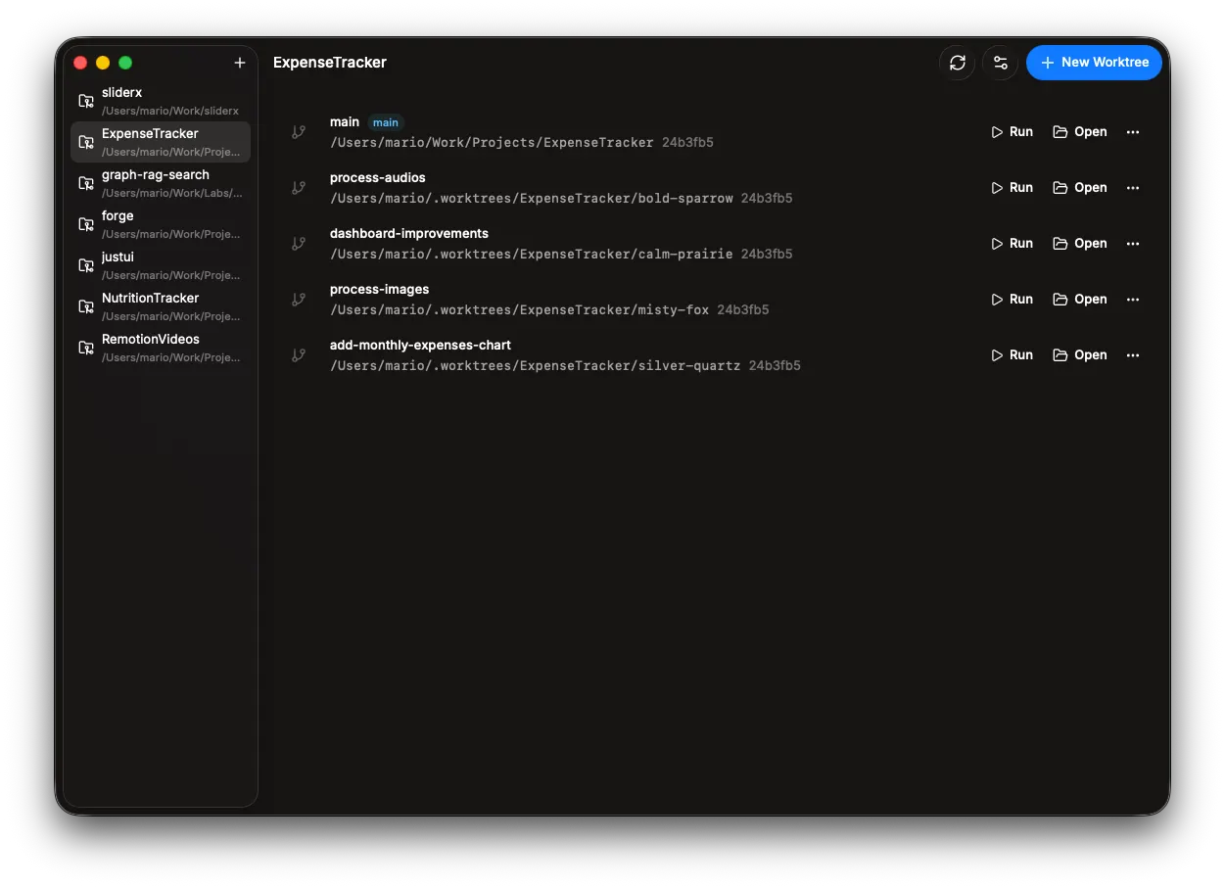Select the RemotionVideos repository

click(x=161, y=348)
